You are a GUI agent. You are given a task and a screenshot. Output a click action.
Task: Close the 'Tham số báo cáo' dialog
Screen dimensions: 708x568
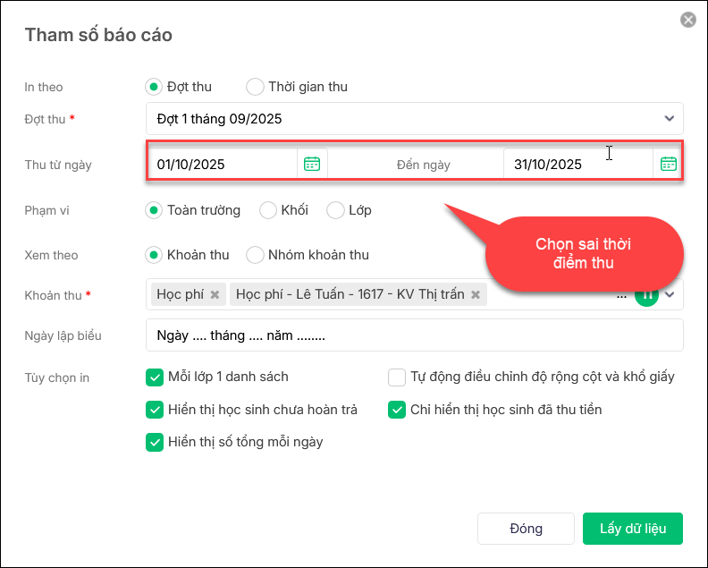click(x=687, y=20)
